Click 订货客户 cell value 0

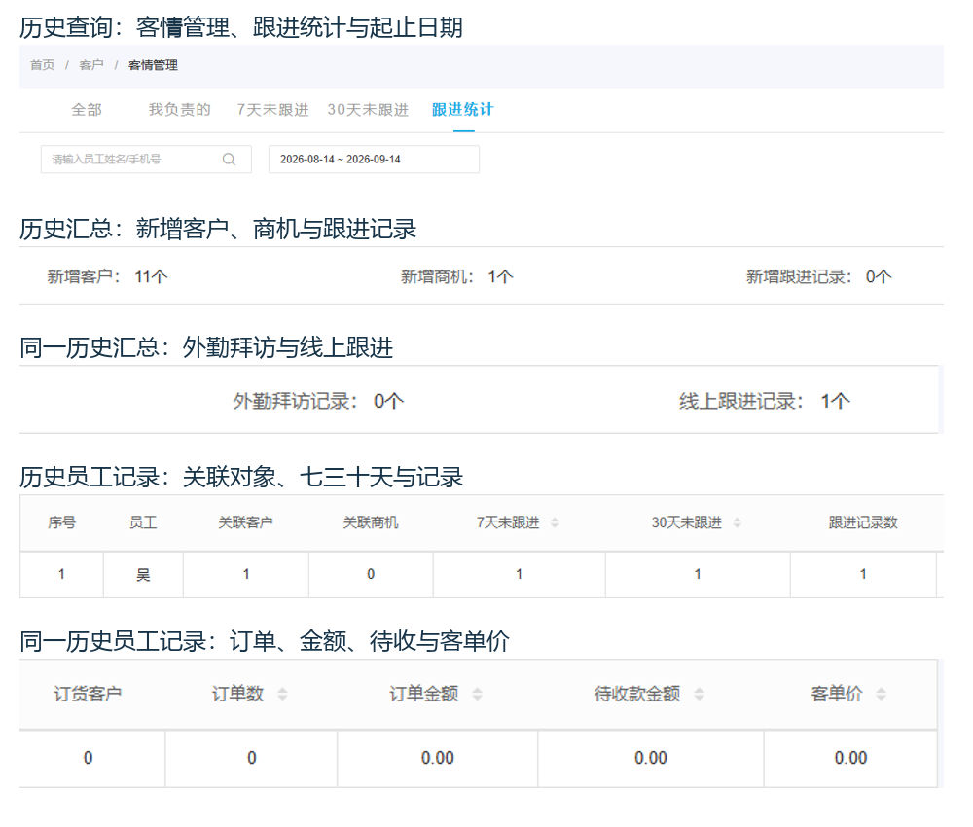89,758
